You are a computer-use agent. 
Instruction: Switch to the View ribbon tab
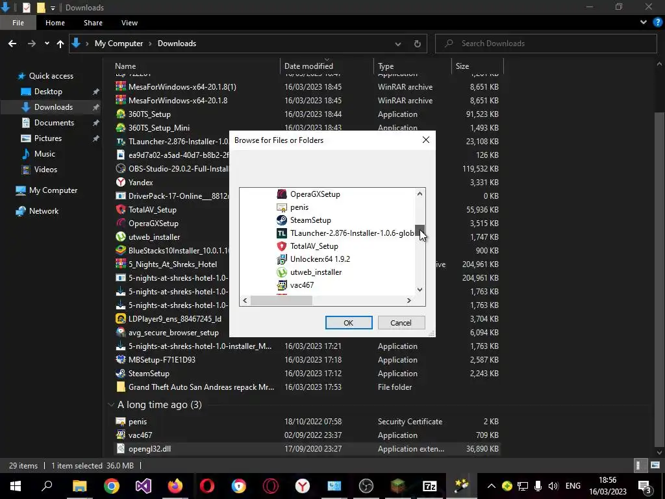129,23
